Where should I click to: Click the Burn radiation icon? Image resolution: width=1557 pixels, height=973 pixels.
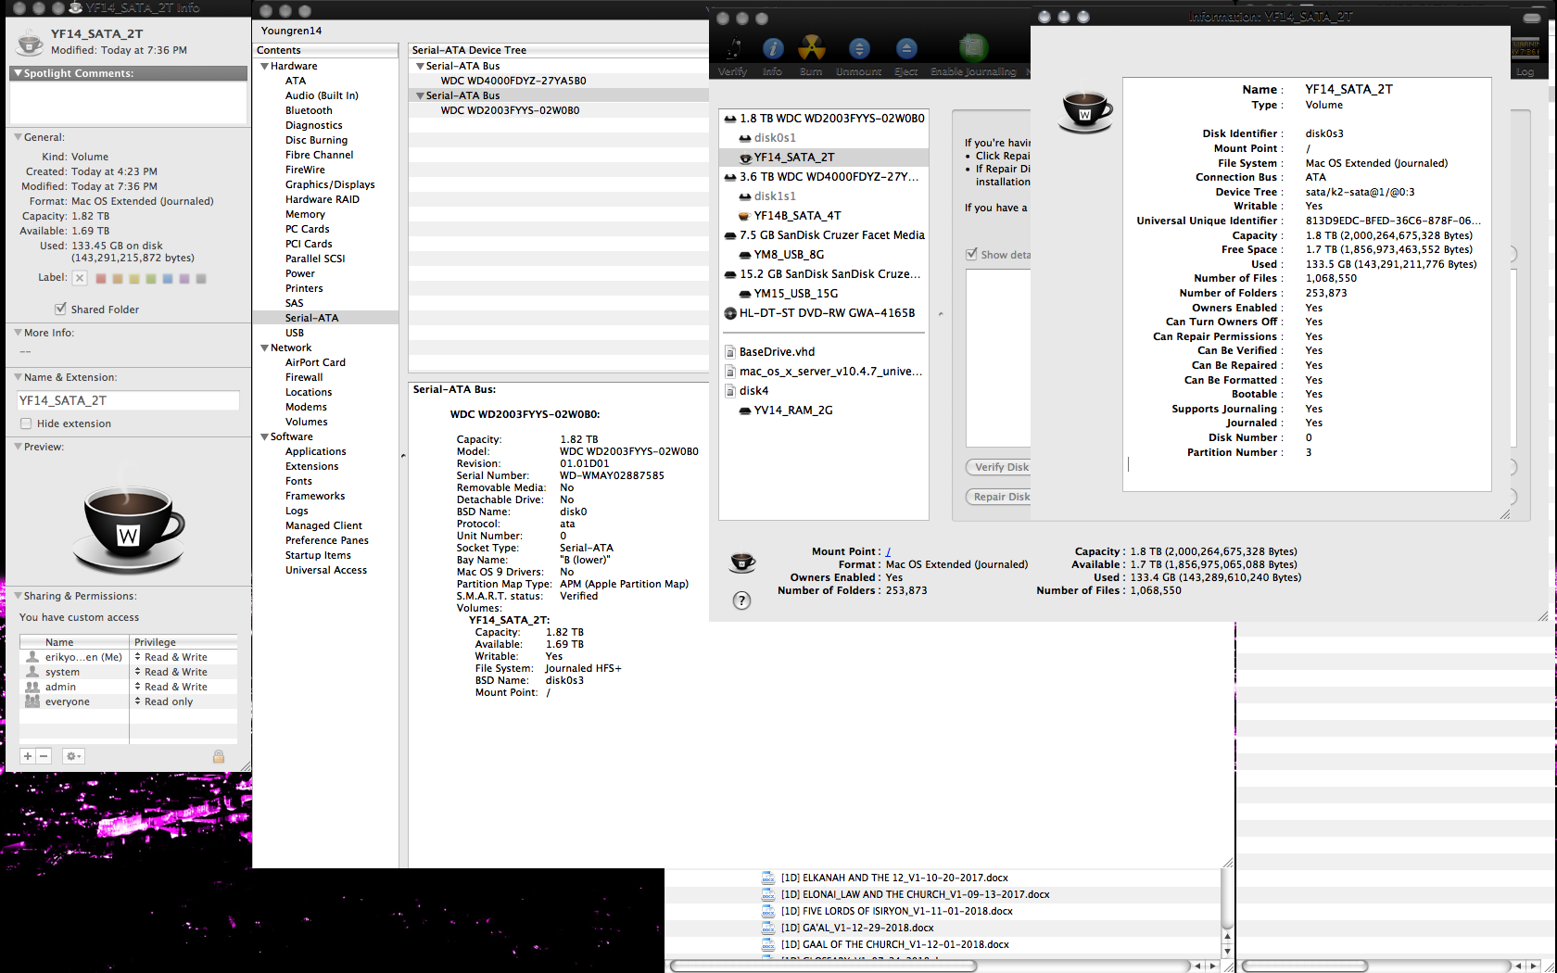(x=812, y=48)
